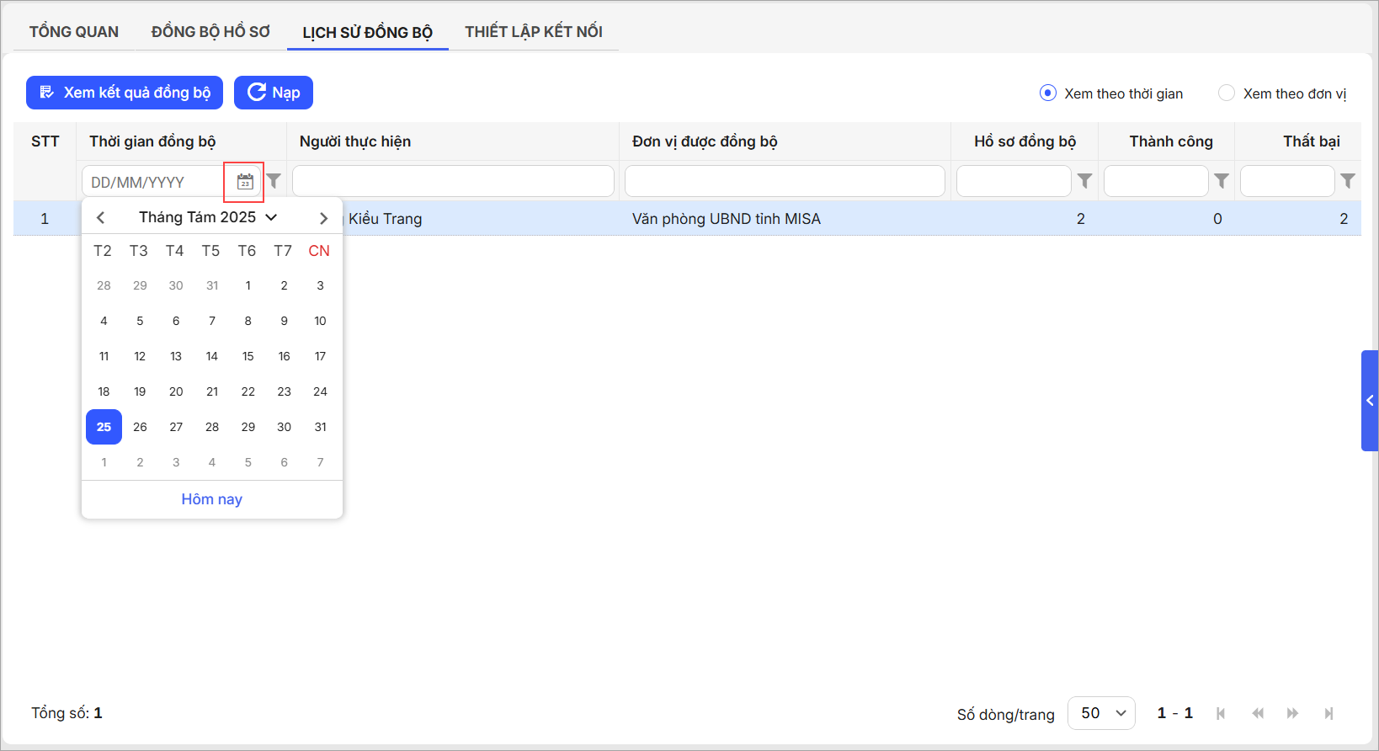Pick day 15 in the calendar

click(x=248, y=356)
